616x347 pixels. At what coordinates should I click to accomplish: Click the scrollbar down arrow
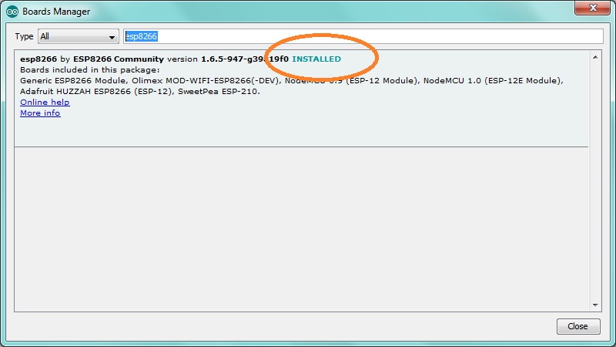[x=595, y=305]
